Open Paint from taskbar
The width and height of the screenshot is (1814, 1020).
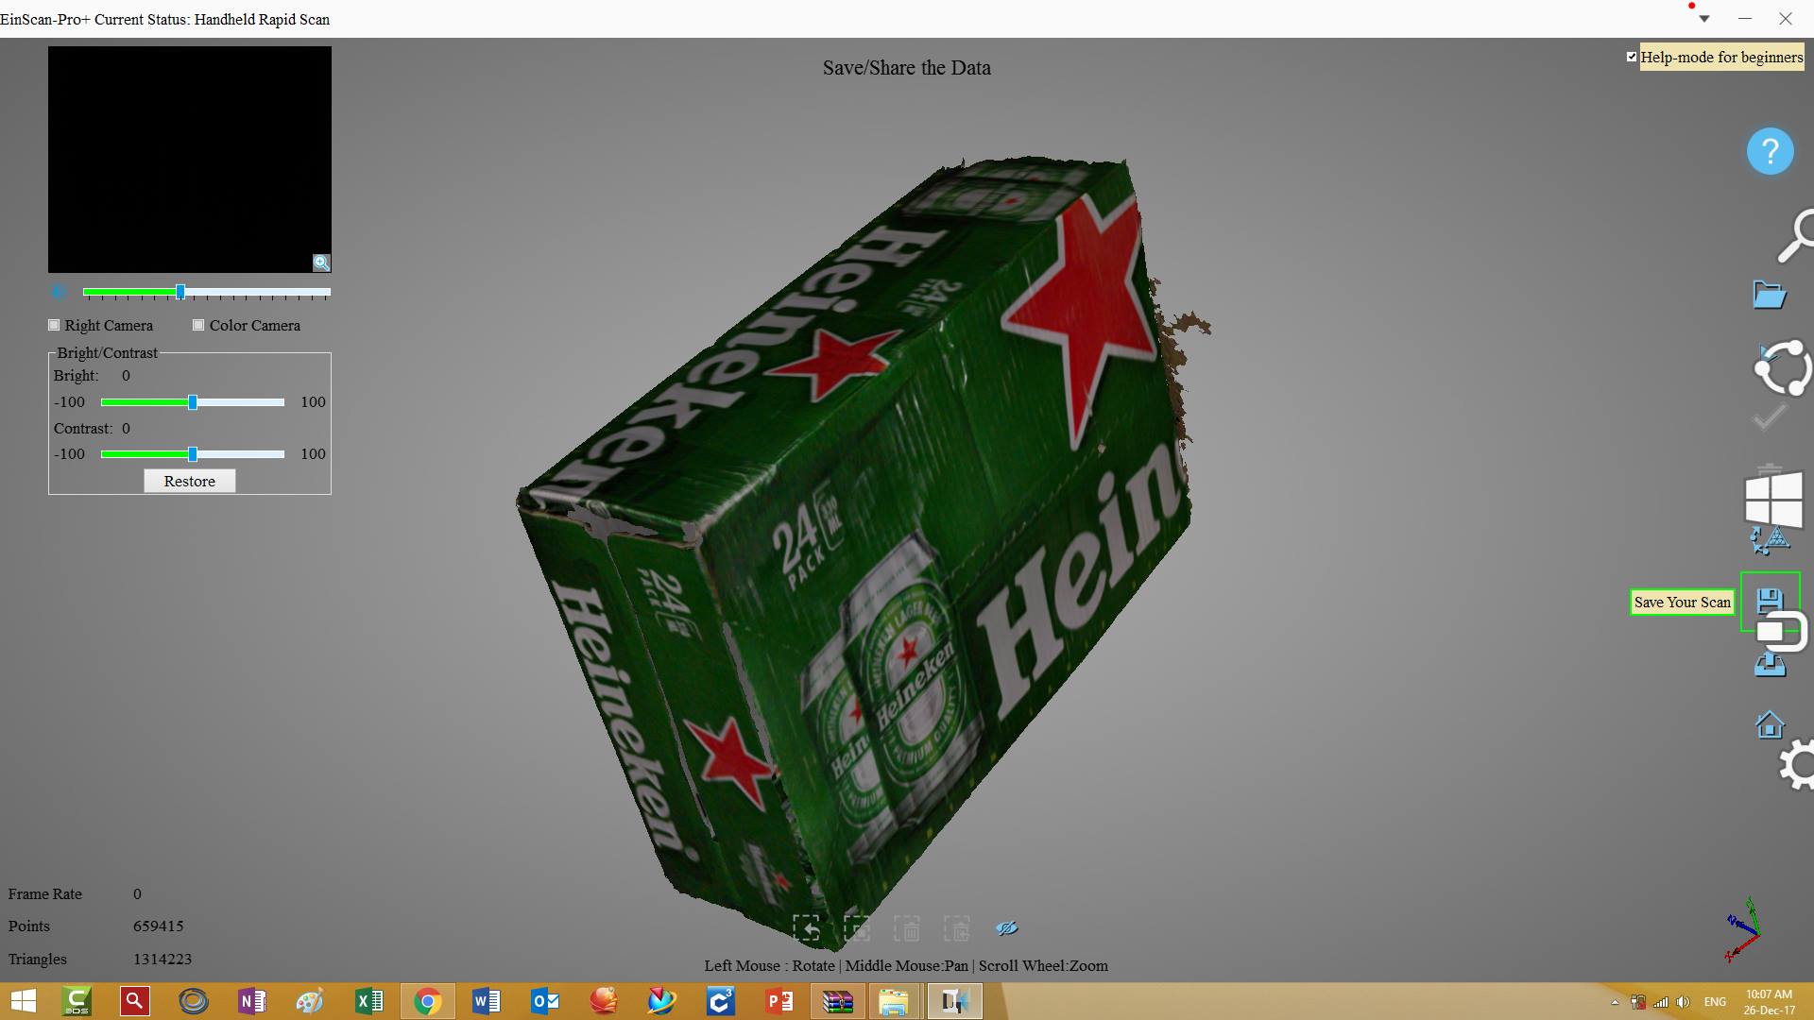[311, 1001]
